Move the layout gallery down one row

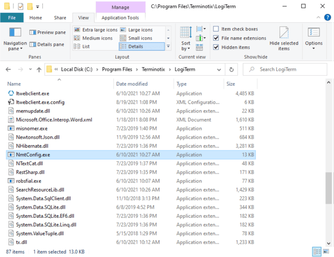point(168,38)
